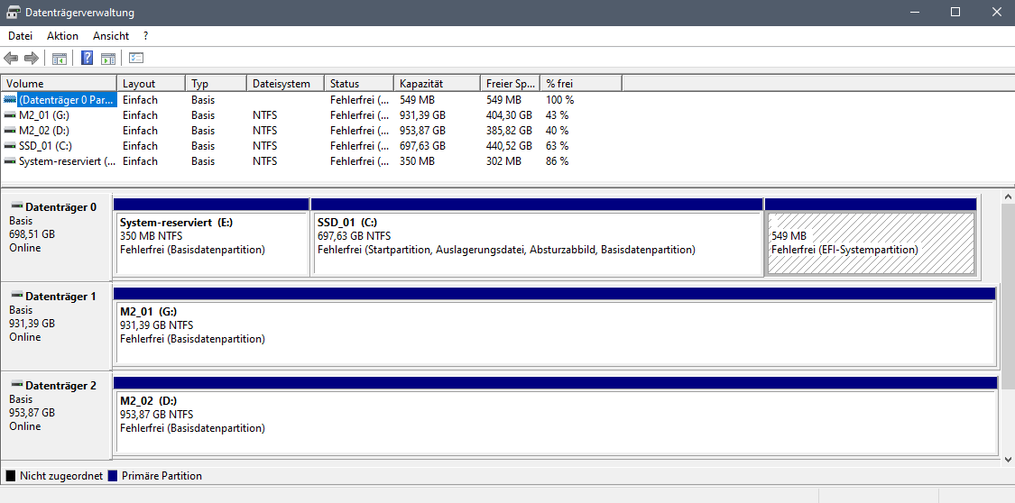This screenshot has width=1015, height=503.
Task: Select 'M2_02 (D:)' in the volume list
Action: [x=44, y=131]
